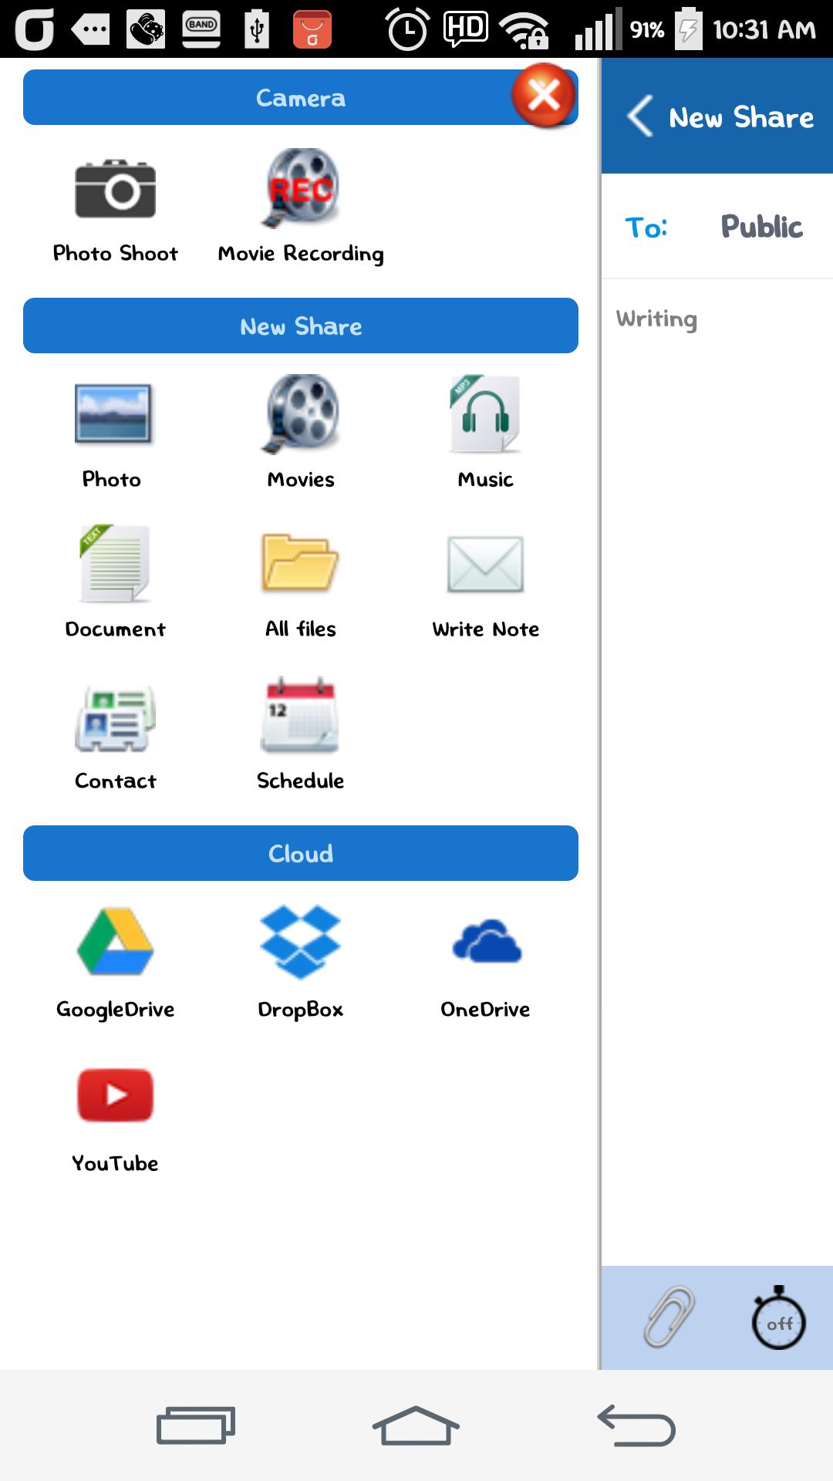Connect to GoogleDrive
Screen dimensions: 833x1481
[115, 943]
